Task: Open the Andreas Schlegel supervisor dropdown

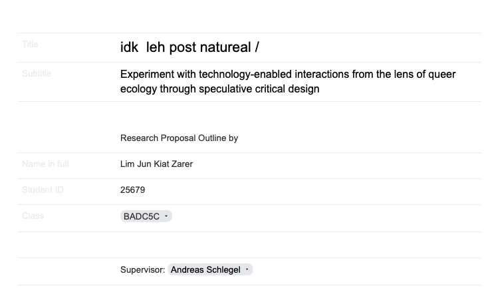Action: [x=210, y=269]
